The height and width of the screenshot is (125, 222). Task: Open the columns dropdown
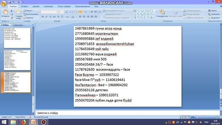click(x=96, y=17)
